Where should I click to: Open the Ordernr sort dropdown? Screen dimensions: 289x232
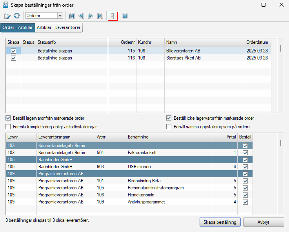(60, 16)
